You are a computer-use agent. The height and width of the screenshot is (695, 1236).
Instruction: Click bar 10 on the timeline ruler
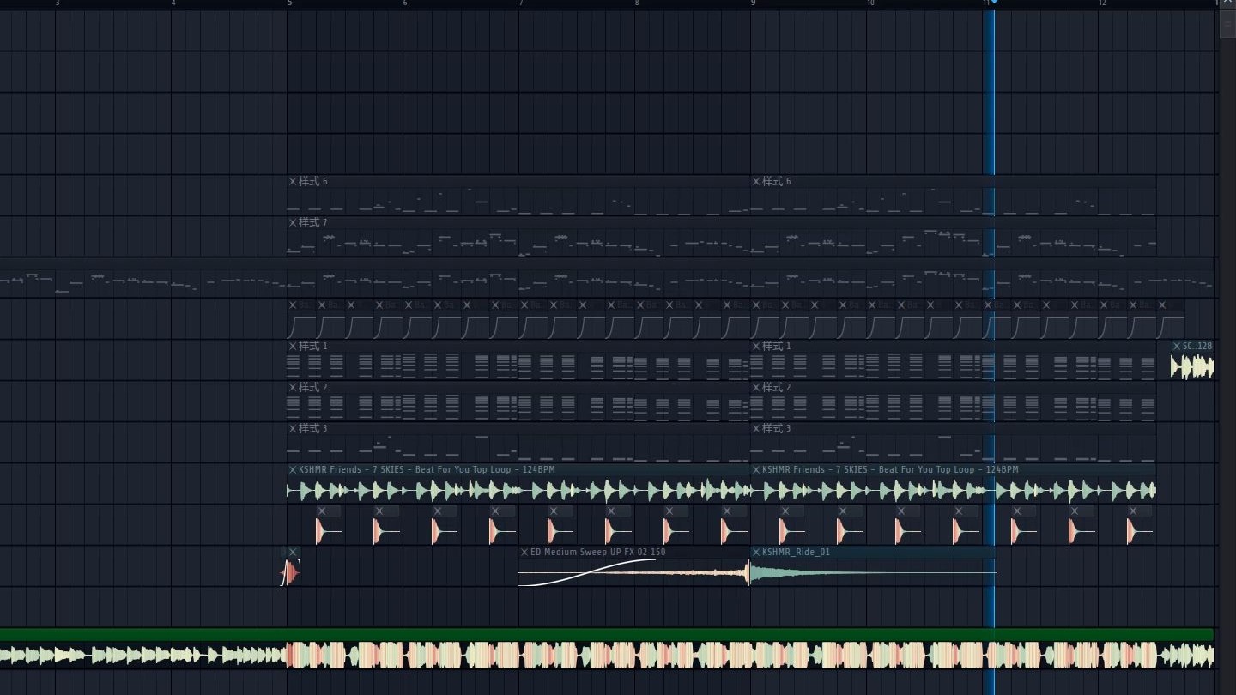pyautogui.click(x=870, y=3)
